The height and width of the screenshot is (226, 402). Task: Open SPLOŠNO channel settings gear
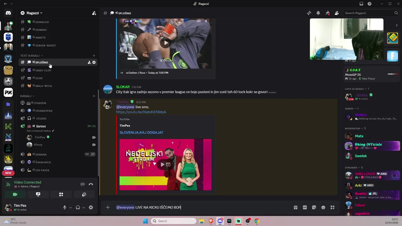(x=94, y=62)
